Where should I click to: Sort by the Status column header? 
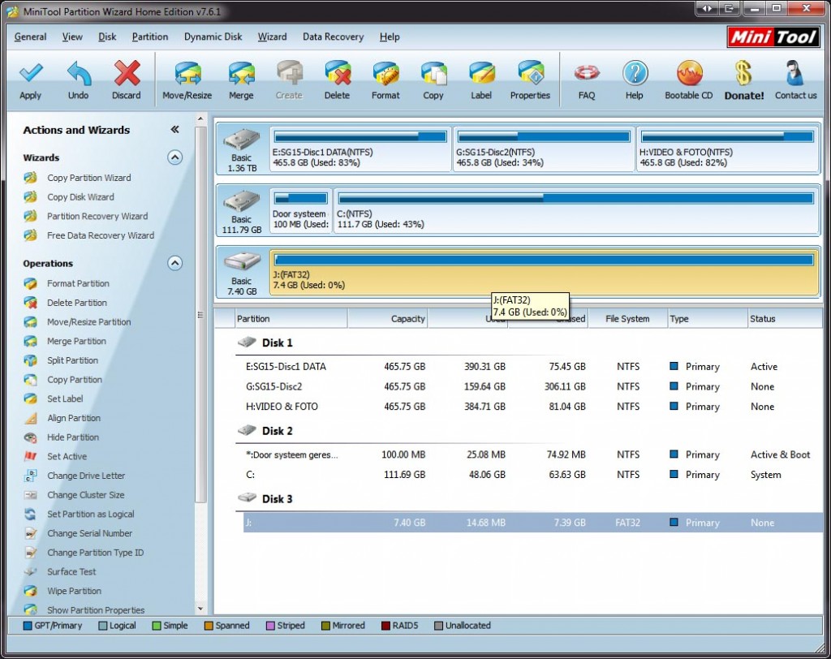pyautogui.click(x=785, y=319)
